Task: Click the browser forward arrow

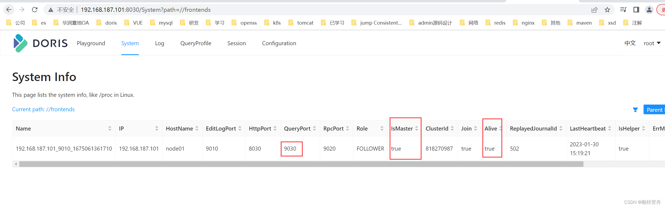Action: coord(22,10)
